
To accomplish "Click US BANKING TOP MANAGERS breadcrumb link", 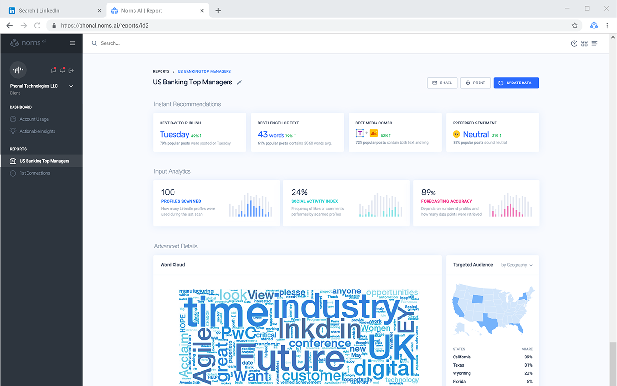I will pyautogui.click(x=204, y=71).
